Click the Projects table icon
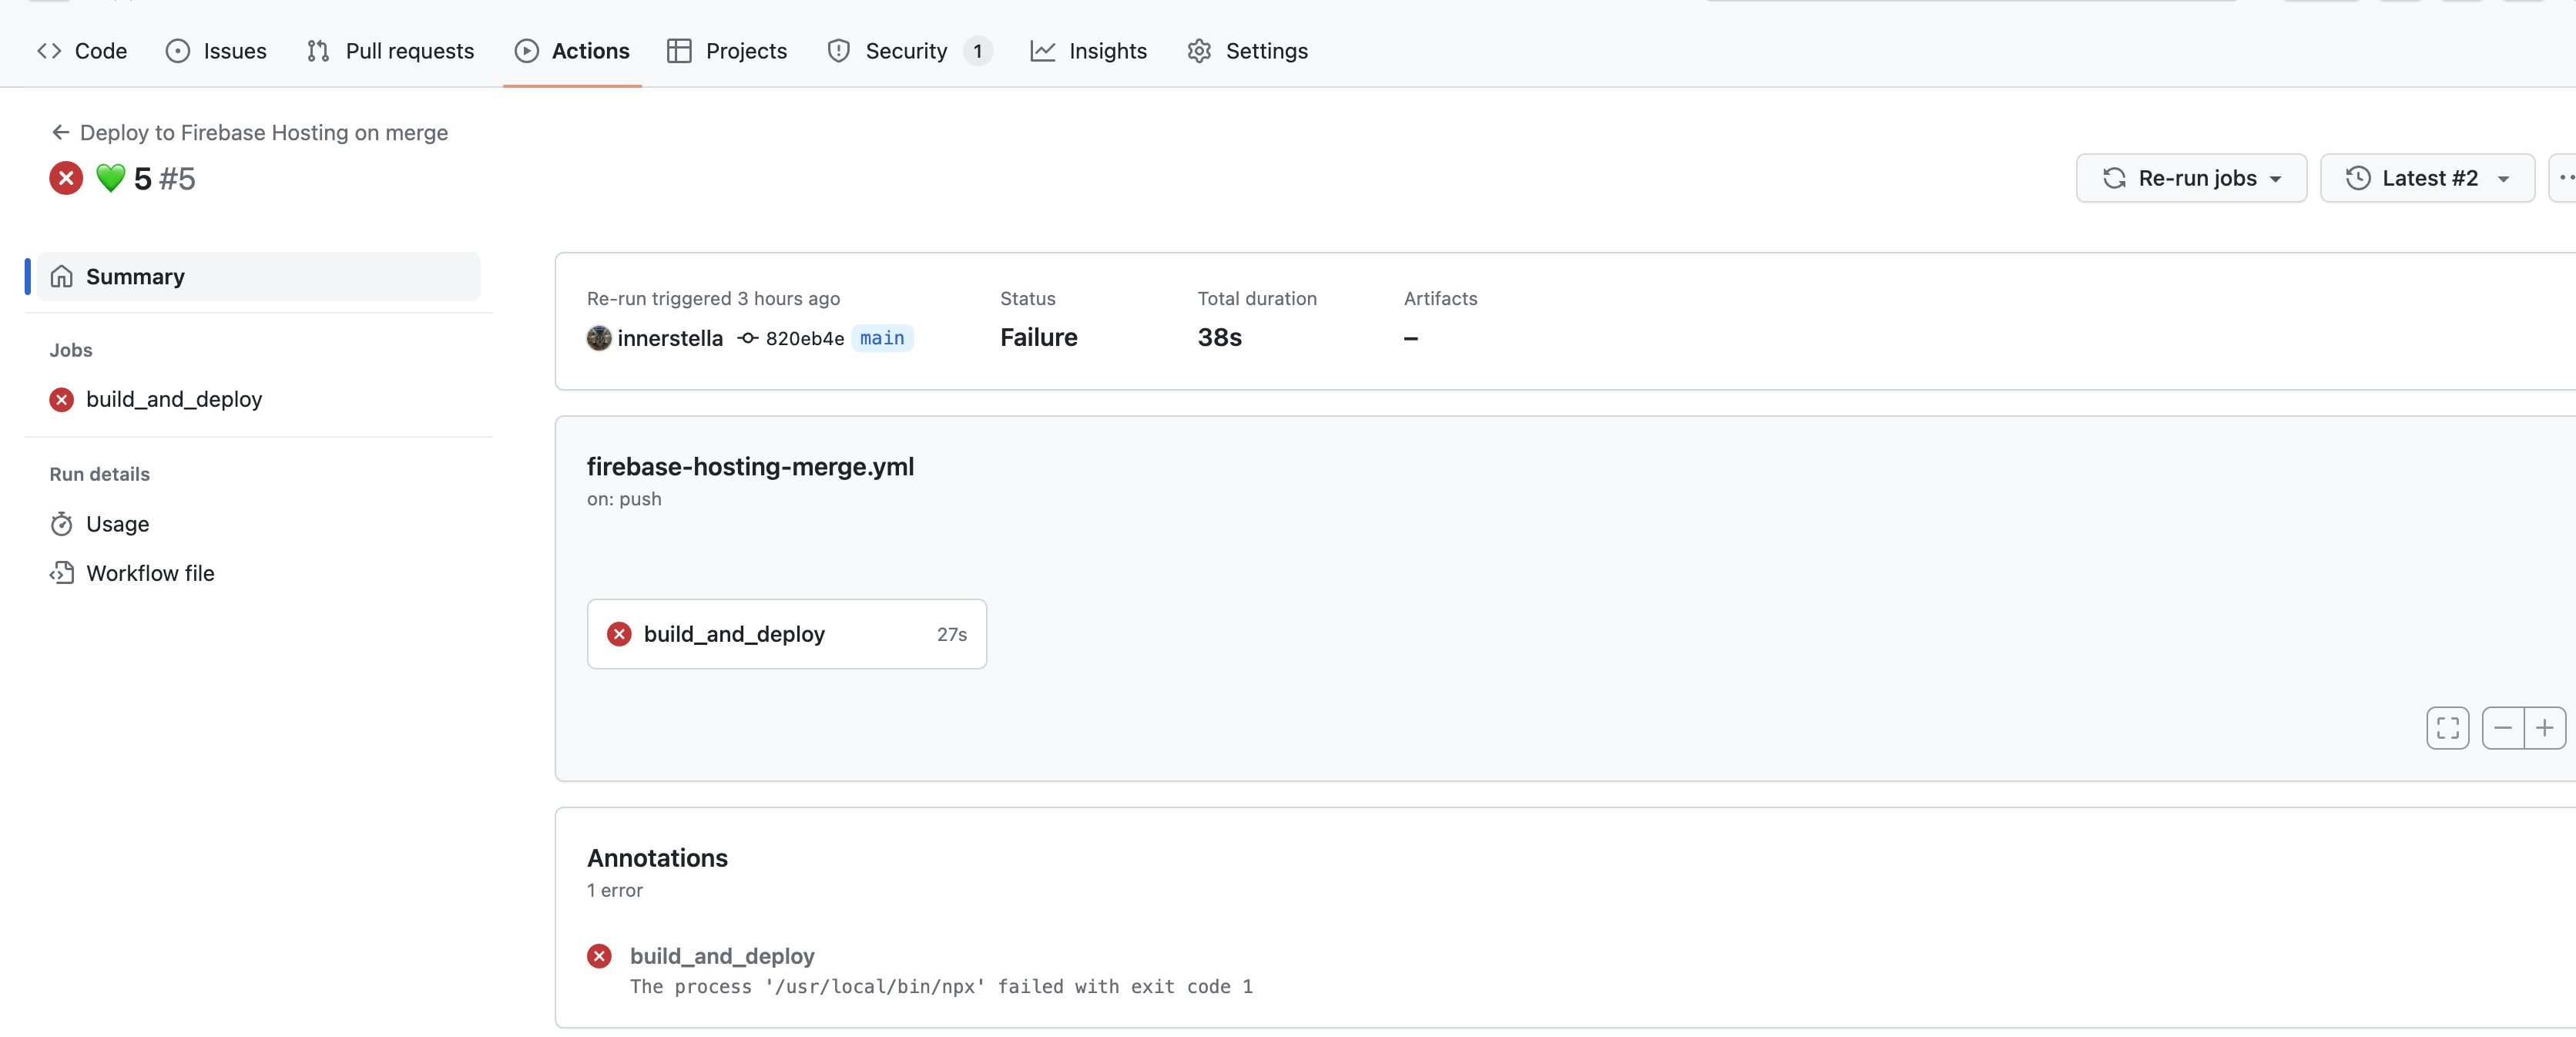This screenshot has width=2576, height=1037. (679, 51)
